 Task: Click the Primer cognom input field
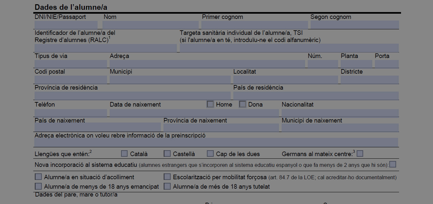[255, 25]
